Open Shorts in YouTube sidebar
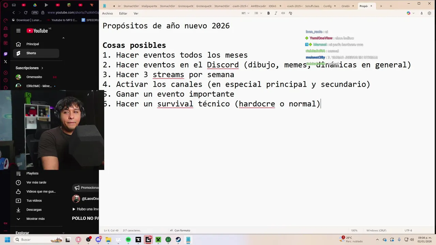 tap(36, 53)
